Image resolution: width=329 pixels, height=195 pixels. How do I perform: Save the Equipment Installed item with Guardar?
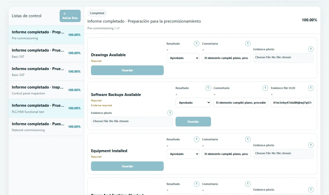coord(127,166)
